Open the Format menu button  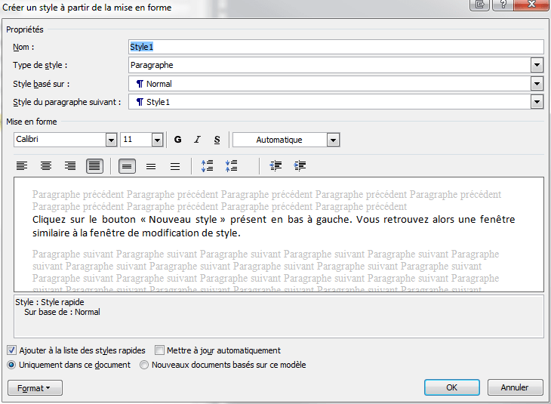[x=35, y=388]
